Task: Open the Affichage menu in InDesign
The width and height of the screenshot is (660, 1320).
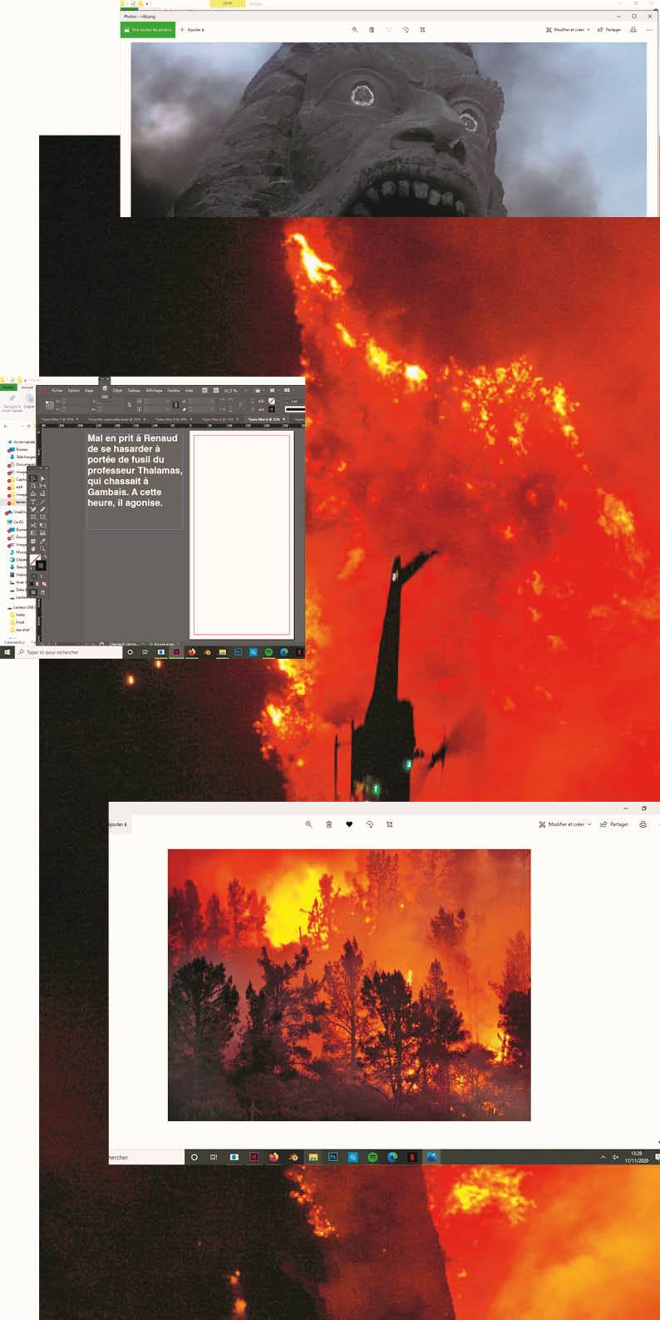Action: click(x=155, y=390)
